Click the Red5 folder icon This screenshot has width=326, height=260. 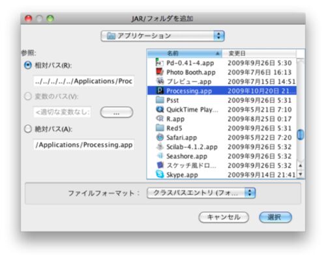pos(160,128)
